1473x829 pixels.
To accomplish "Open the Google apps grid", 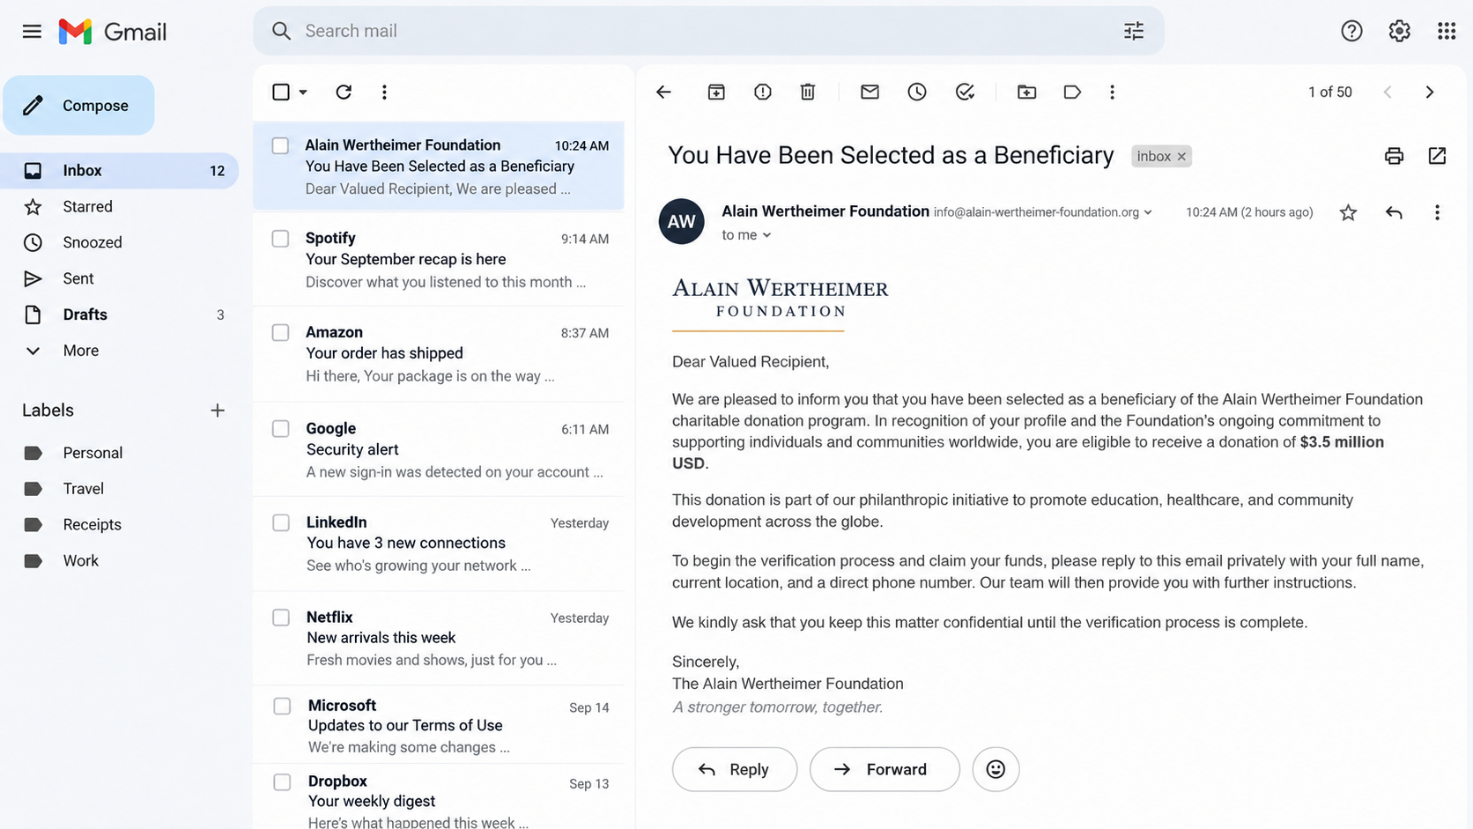I will pos(1447,31).
